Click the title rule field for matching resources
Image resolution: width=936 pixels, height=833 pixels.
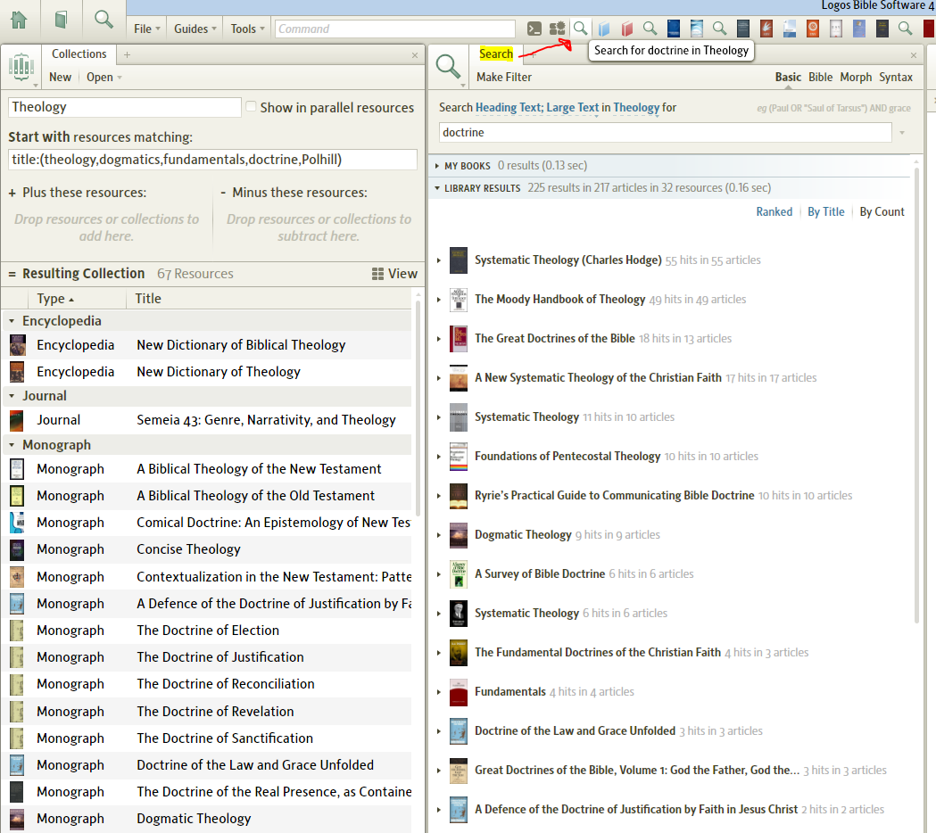click(212, 160)
